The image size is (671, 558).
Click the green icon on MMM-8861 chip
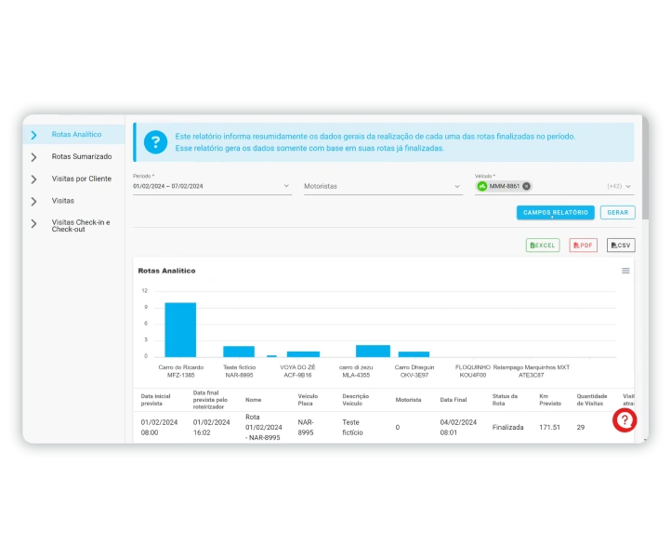click(482, 186)
